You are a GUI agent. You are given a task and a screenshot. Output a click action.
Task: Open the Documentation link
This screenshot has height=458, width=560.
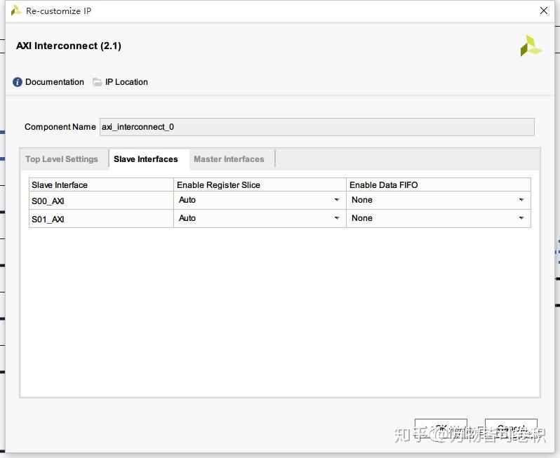(54, 82)
